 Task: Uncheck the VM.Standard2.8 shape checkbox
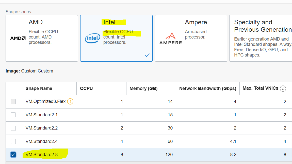point(13,155)
